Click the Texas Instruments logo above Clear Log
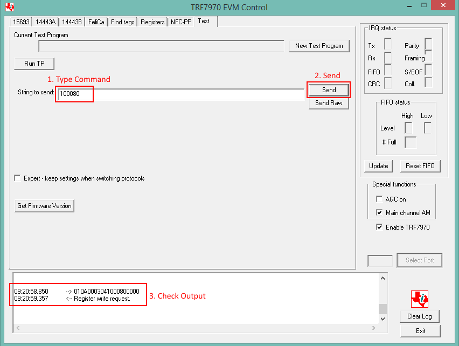The height and width of the screenshot is (346, 459). tap(420, 299)
